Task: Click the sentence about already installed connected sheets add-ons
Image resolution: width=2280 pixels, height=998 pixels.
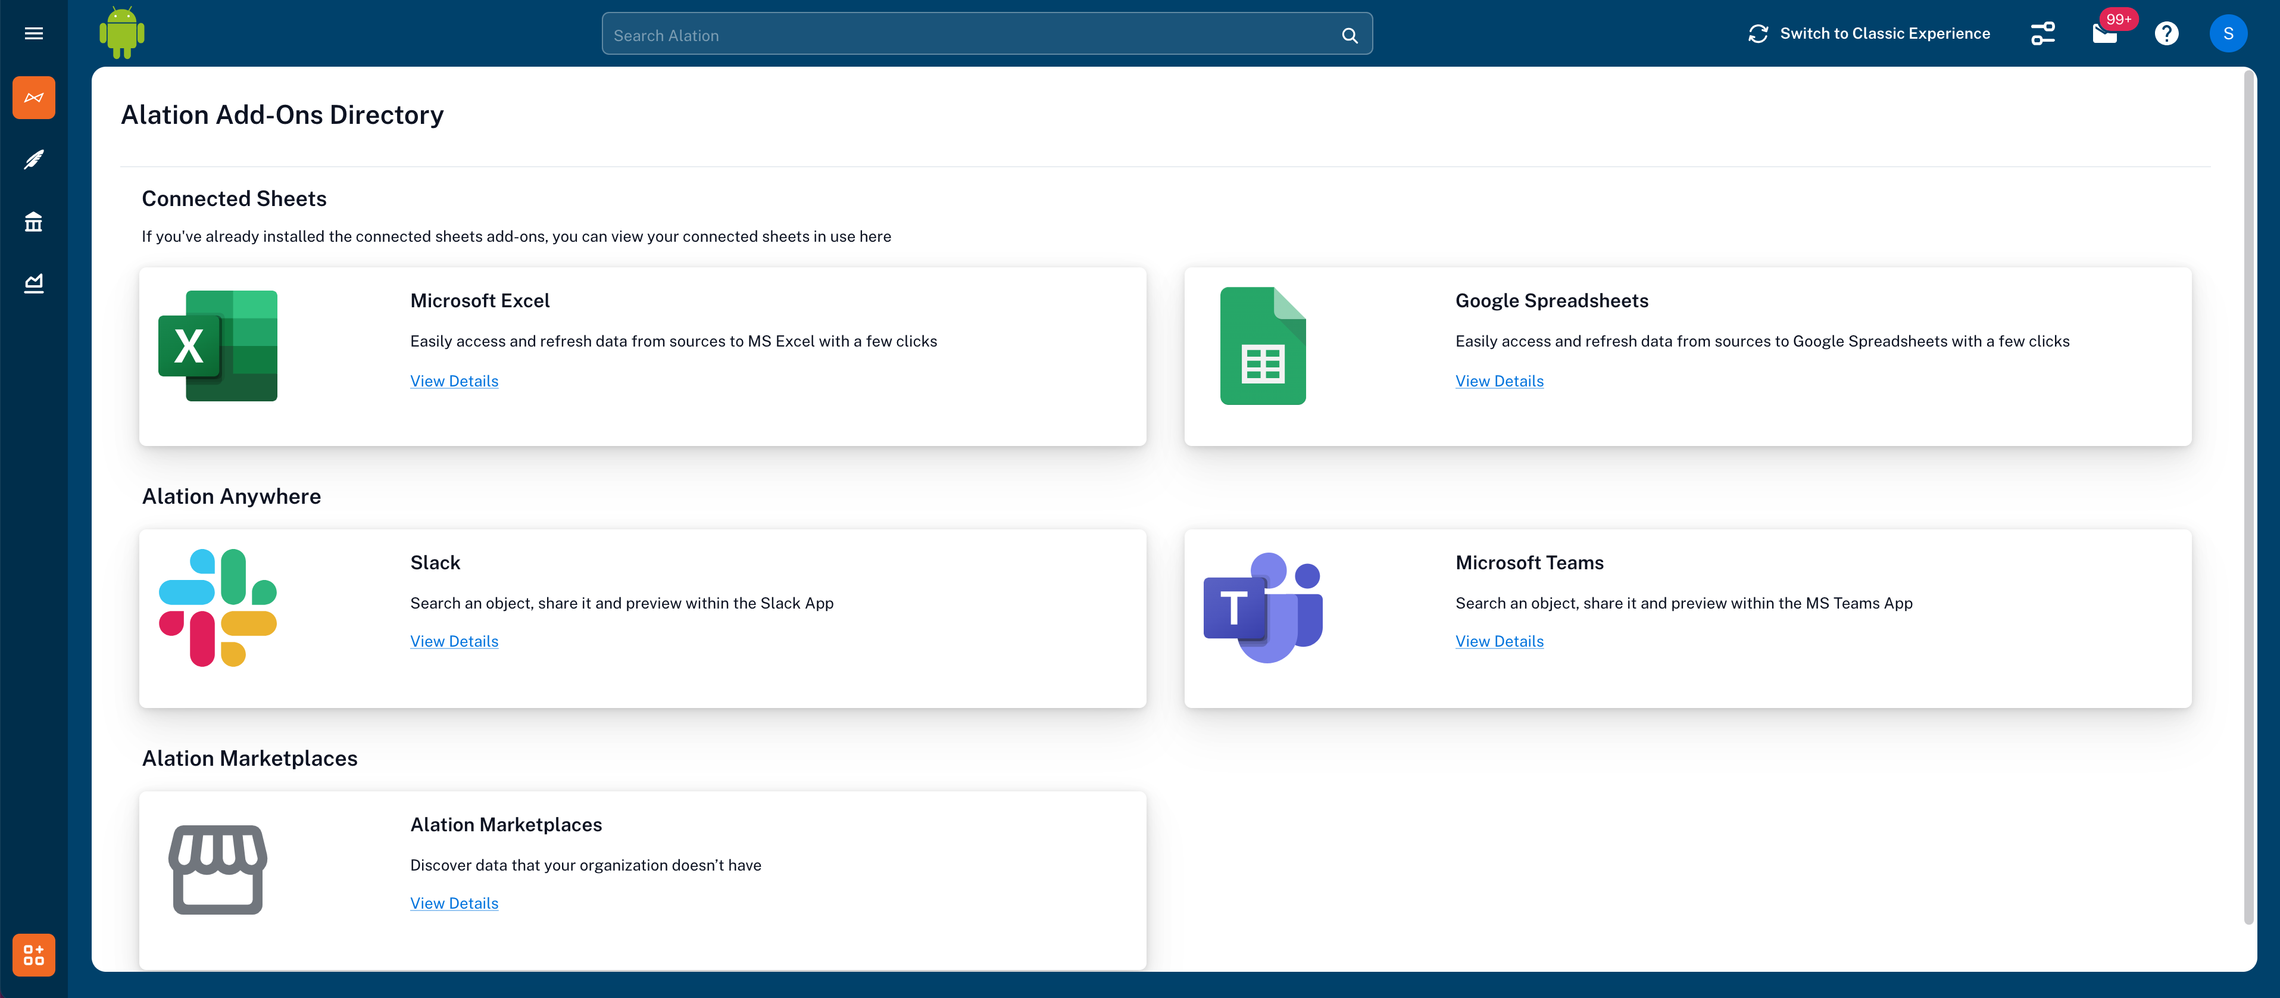Action: click(516, 236)
